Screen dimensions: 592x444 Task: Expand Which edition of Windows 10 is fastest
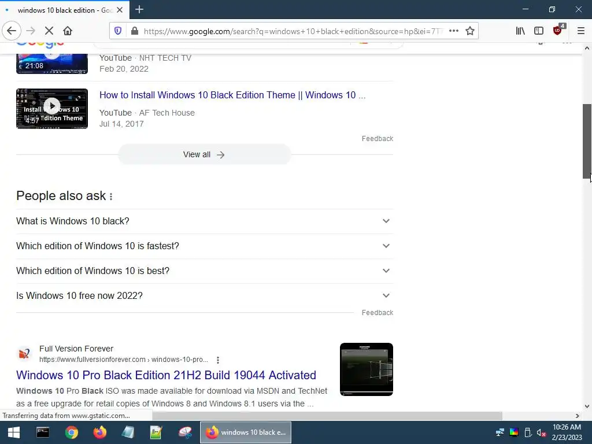click(x=204, y=246)
